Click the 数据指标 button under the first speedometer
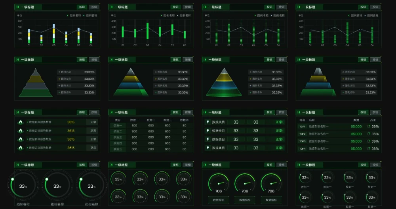 [219, 200]
